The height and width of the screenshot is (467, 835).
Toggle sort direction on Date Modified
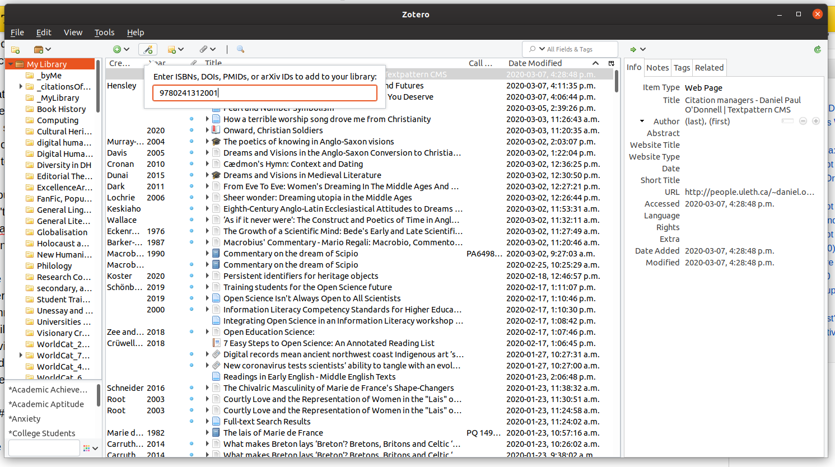554,63
